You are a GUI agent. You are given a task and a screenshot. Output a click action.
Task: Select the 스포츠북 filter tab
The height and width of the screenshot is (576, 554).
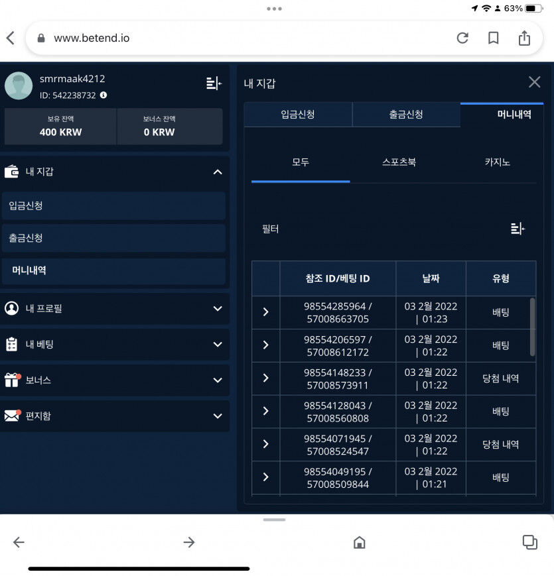[399, 162]
